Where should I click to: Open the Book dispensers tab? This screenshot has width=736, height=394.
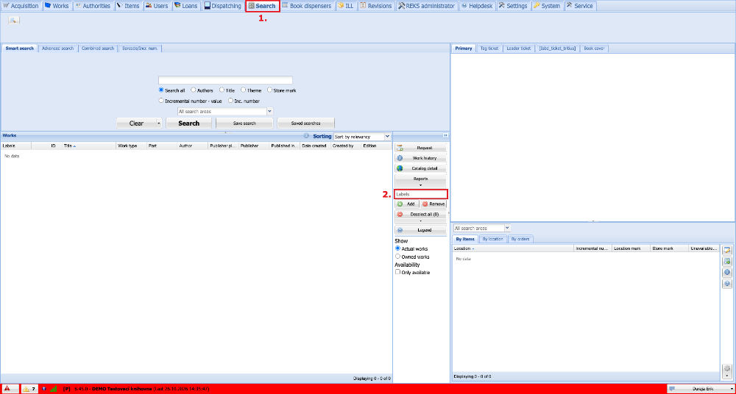tap(307, 6)
